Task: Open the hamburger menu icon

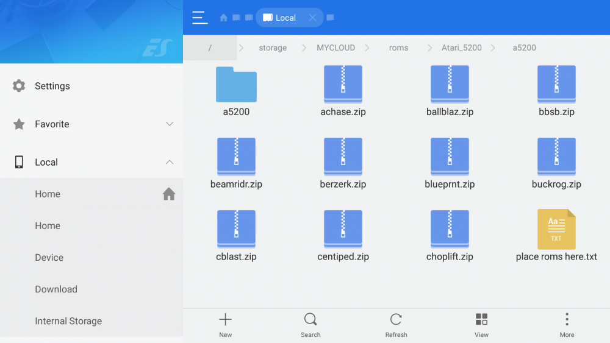Action: (199, 18)
